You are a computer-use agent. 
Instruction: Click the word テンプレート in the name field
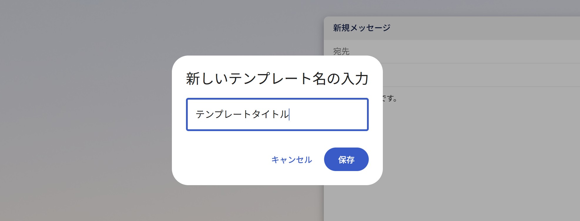point(223,114)
